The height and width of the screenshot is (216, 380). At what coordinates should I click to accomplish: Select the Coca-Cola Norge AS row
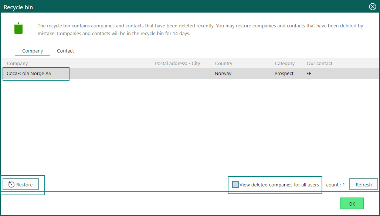click(190, 74)
